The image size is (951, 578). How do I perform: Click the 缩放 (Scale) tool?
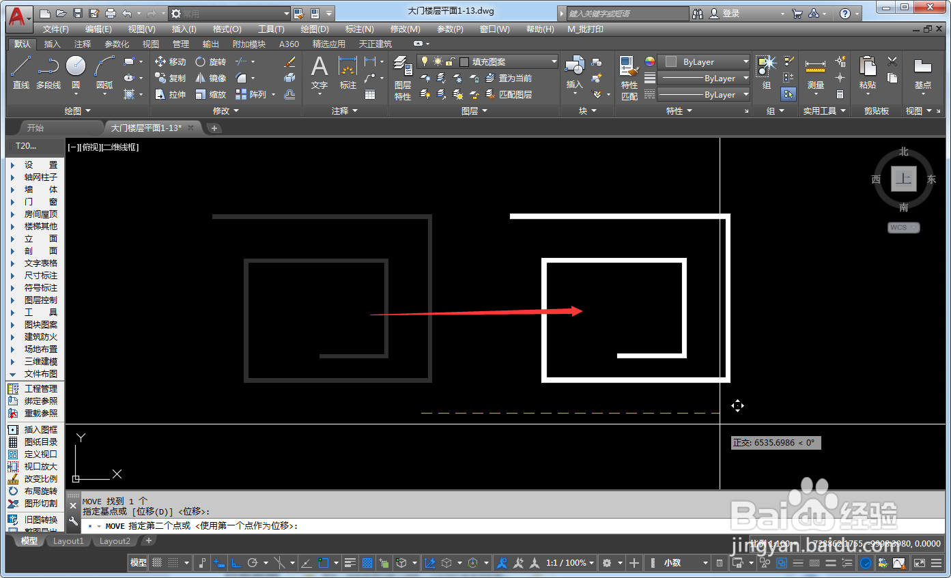(210, 94)
